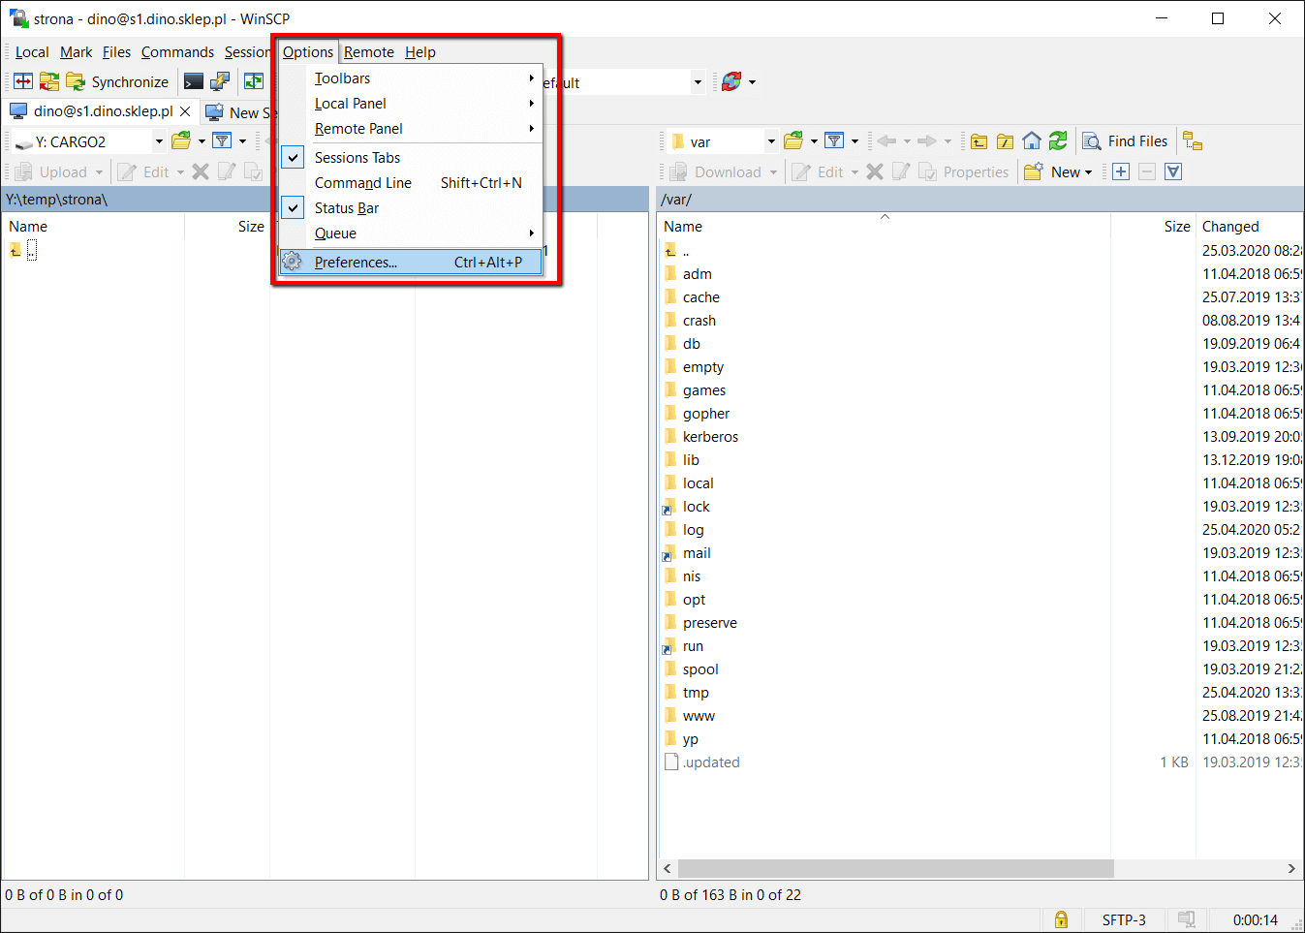Toggle the remote directory tree icon
Viewport: 1305px width, 933px height.
[x=1193, y=141]
